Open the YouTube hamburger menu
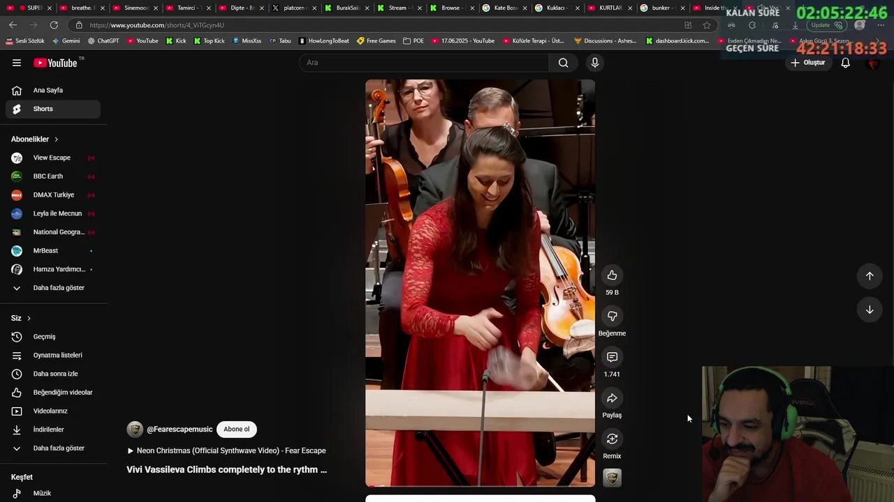The width and height of the screenshot is (894, 502). click(17, 63)
